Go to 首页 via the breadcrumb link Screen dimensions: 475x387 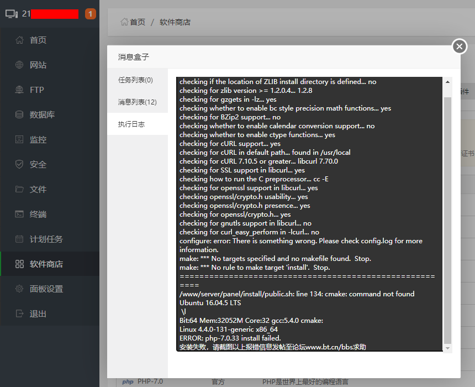pyautogui.click(x=138, y=22)
